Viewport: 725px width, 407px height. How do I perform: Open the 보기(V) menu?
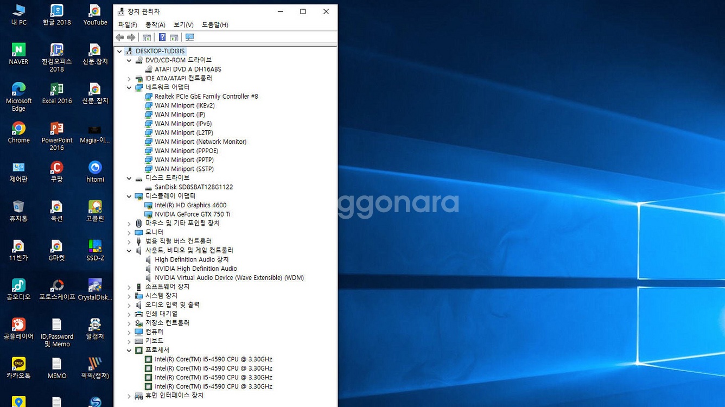[x=183, y=25]
